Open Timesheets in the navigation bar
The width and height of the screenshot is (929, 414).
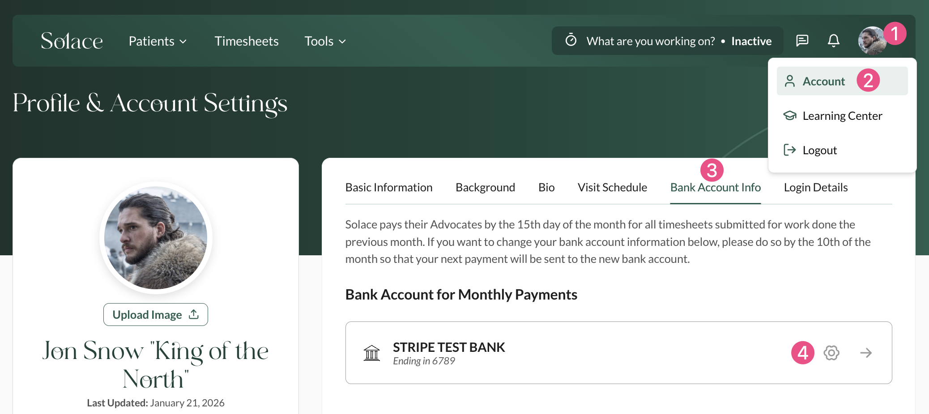pos(247,41)
